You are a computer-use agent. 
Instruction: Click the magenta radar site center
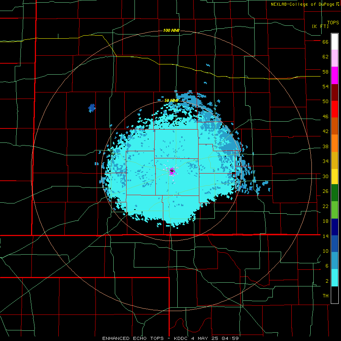[x=172, y=171]
